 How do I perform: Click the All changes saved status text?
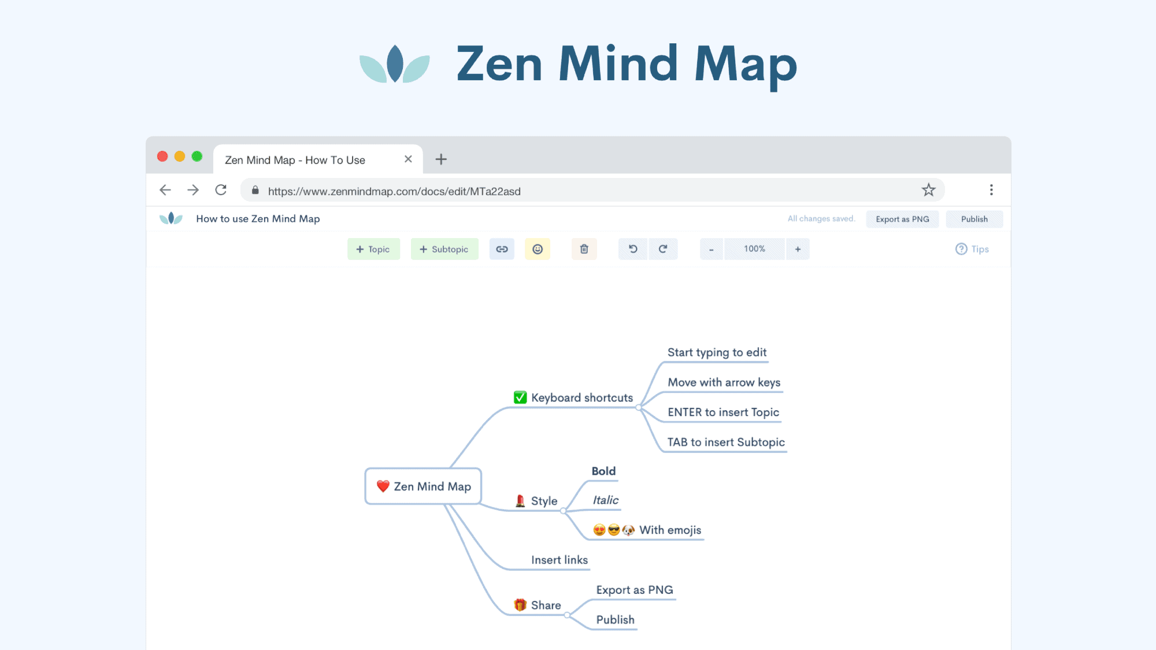pos(821,219)
